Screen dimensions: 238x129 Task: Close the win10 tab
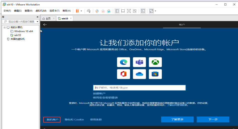71,18
